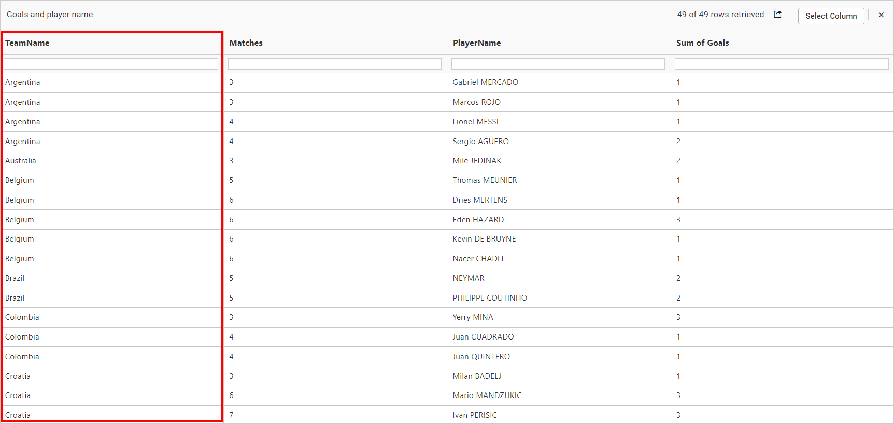Focus the Matches filter input box
This screenshot has height=424, width=894.
pyautogui.click(x=335, y=64)
